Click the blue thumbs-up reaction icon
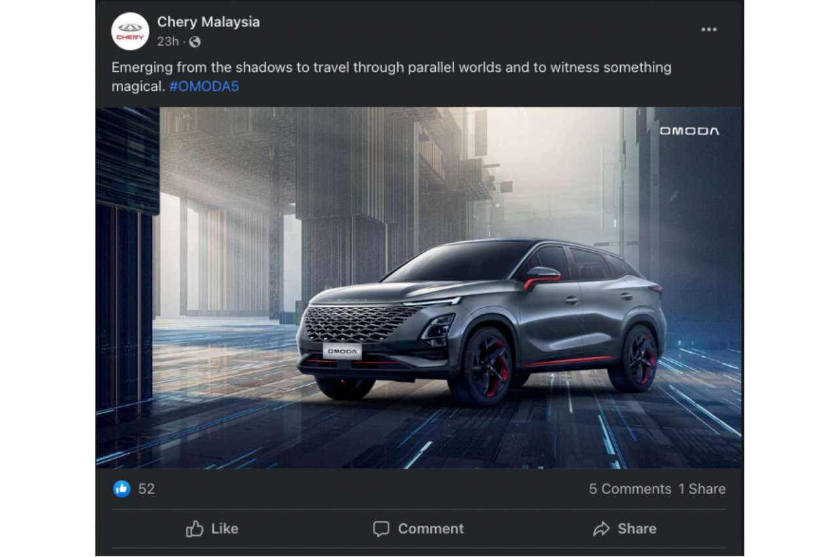Screen dimensions: 839x557 [x=121, y=489]
